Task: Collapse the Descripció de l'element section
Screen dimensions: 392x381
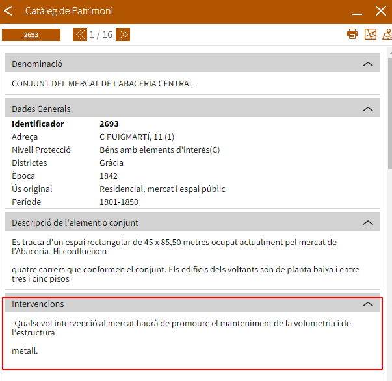Action: click(x=368, y=223)
